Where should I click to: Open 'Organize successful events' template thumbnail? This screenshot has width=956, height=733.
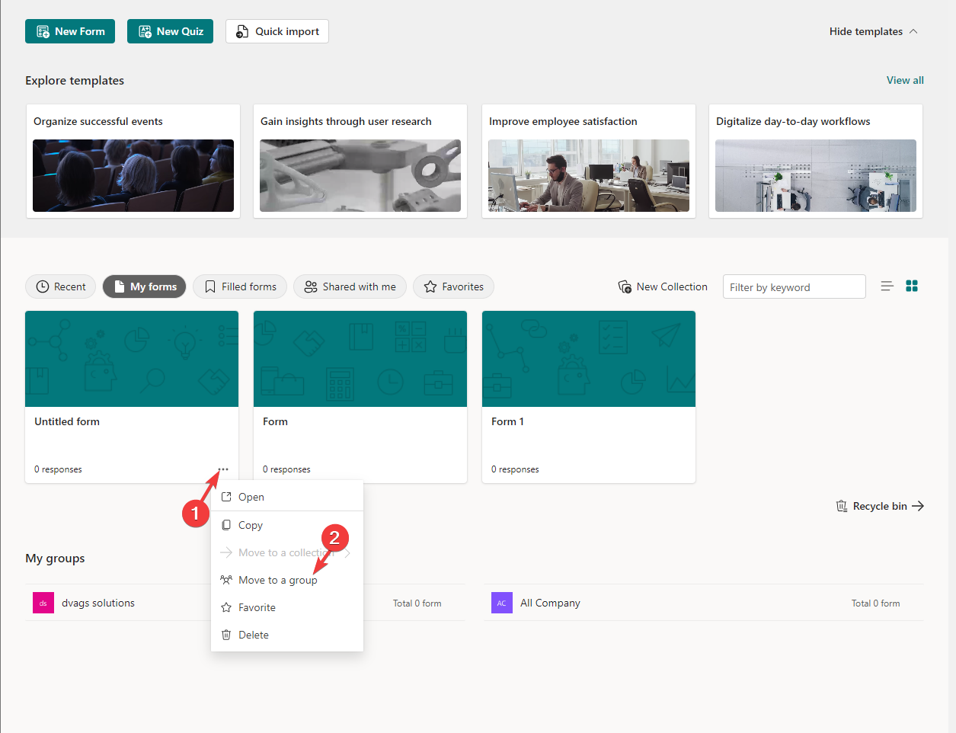coord(133,175)
